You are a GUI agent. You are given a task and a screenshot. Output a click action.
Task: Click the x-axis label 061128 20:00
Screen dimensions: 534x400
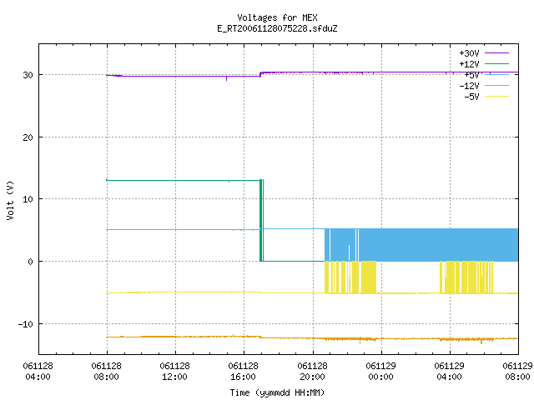pyautogui.click(x=312, y=372)
